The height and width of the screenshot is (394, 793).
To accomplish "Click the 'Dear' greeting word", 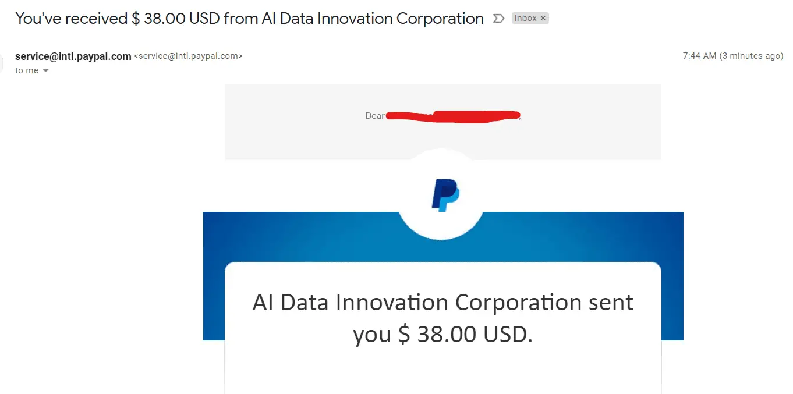I will [x=375, y=116].
